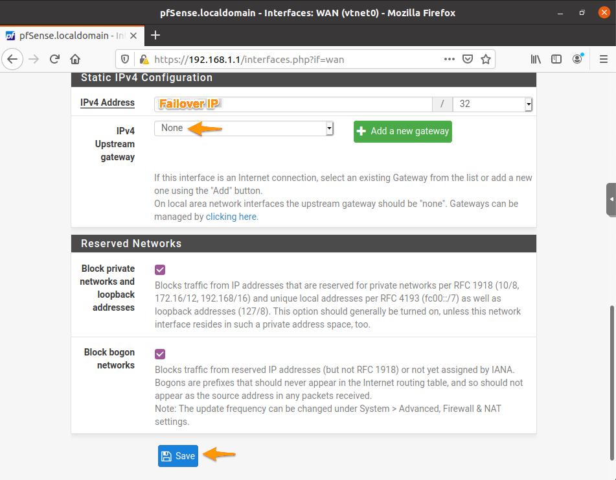This screenshot has width=616, height=480.
Task: Open the Firefox home page icon
Action: click(74, 58)
